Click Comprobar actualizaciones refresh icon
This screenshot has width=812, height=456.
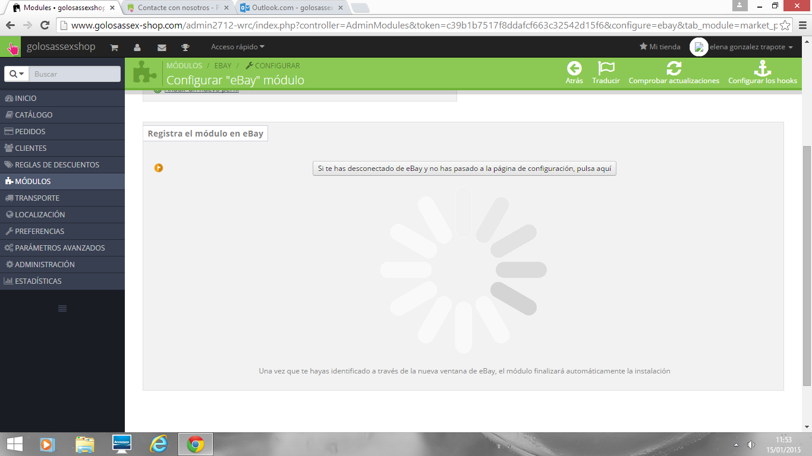(674, 68)
